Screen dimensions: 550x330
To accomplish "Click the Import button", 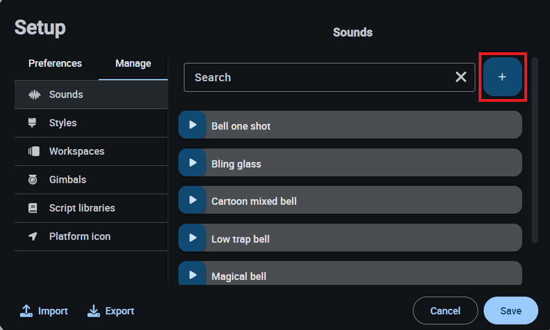I will (x=44, y=311).
